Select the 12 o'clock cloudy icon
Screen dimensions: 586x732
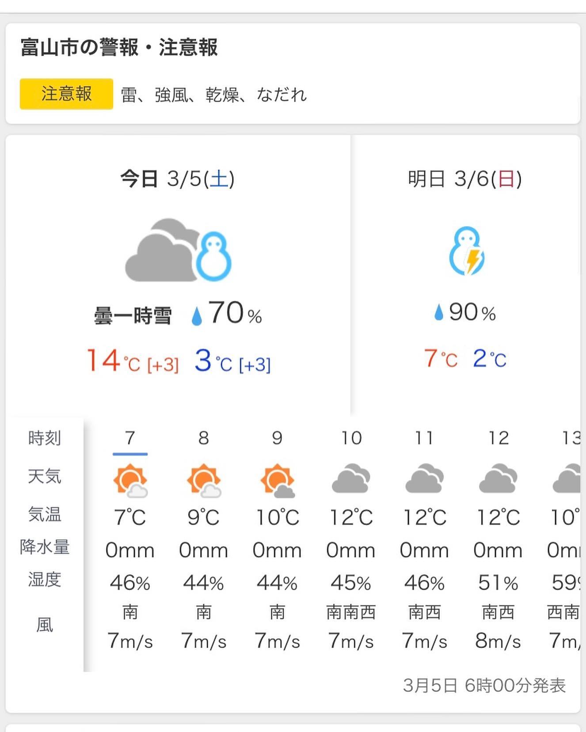(498, 478)
